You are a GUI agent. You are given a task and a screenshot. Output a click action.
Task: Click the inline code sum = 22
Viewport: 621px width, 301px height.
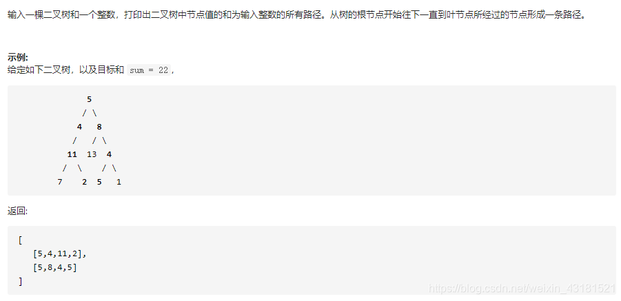pyautogui.click(x=149, y=70)
